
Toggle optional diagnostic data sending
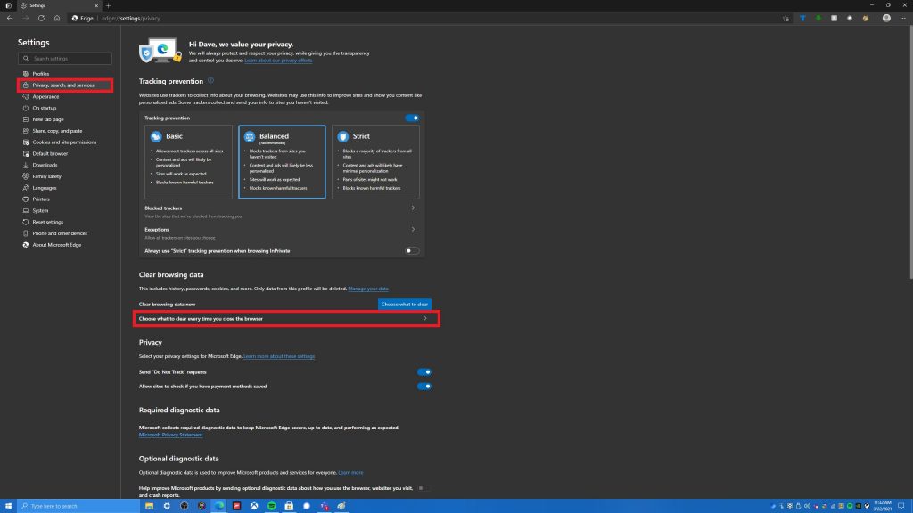tap(424, 488)
